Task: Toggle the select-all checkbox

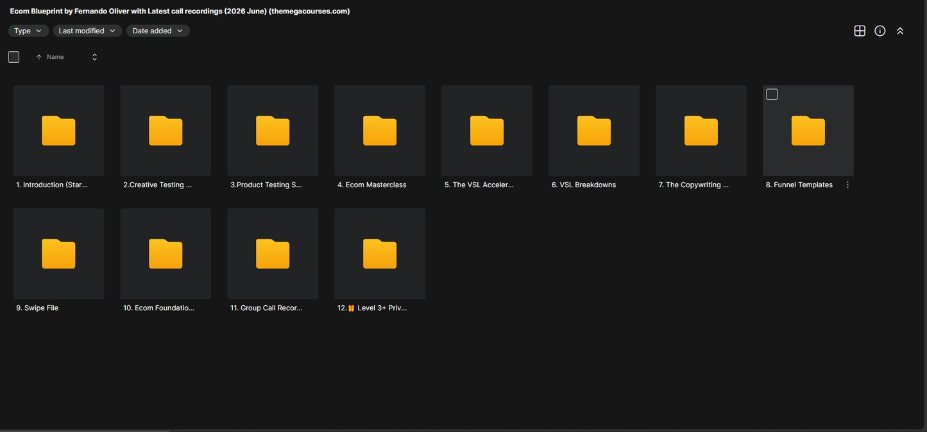Action: (x=13, y=57)
